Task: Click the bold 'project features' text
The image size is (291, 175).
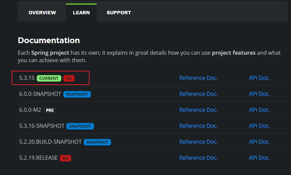Action: (234, 53)
